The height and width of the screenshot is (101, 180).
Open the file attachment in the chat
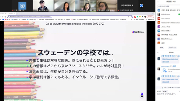[x=165, y=70]
